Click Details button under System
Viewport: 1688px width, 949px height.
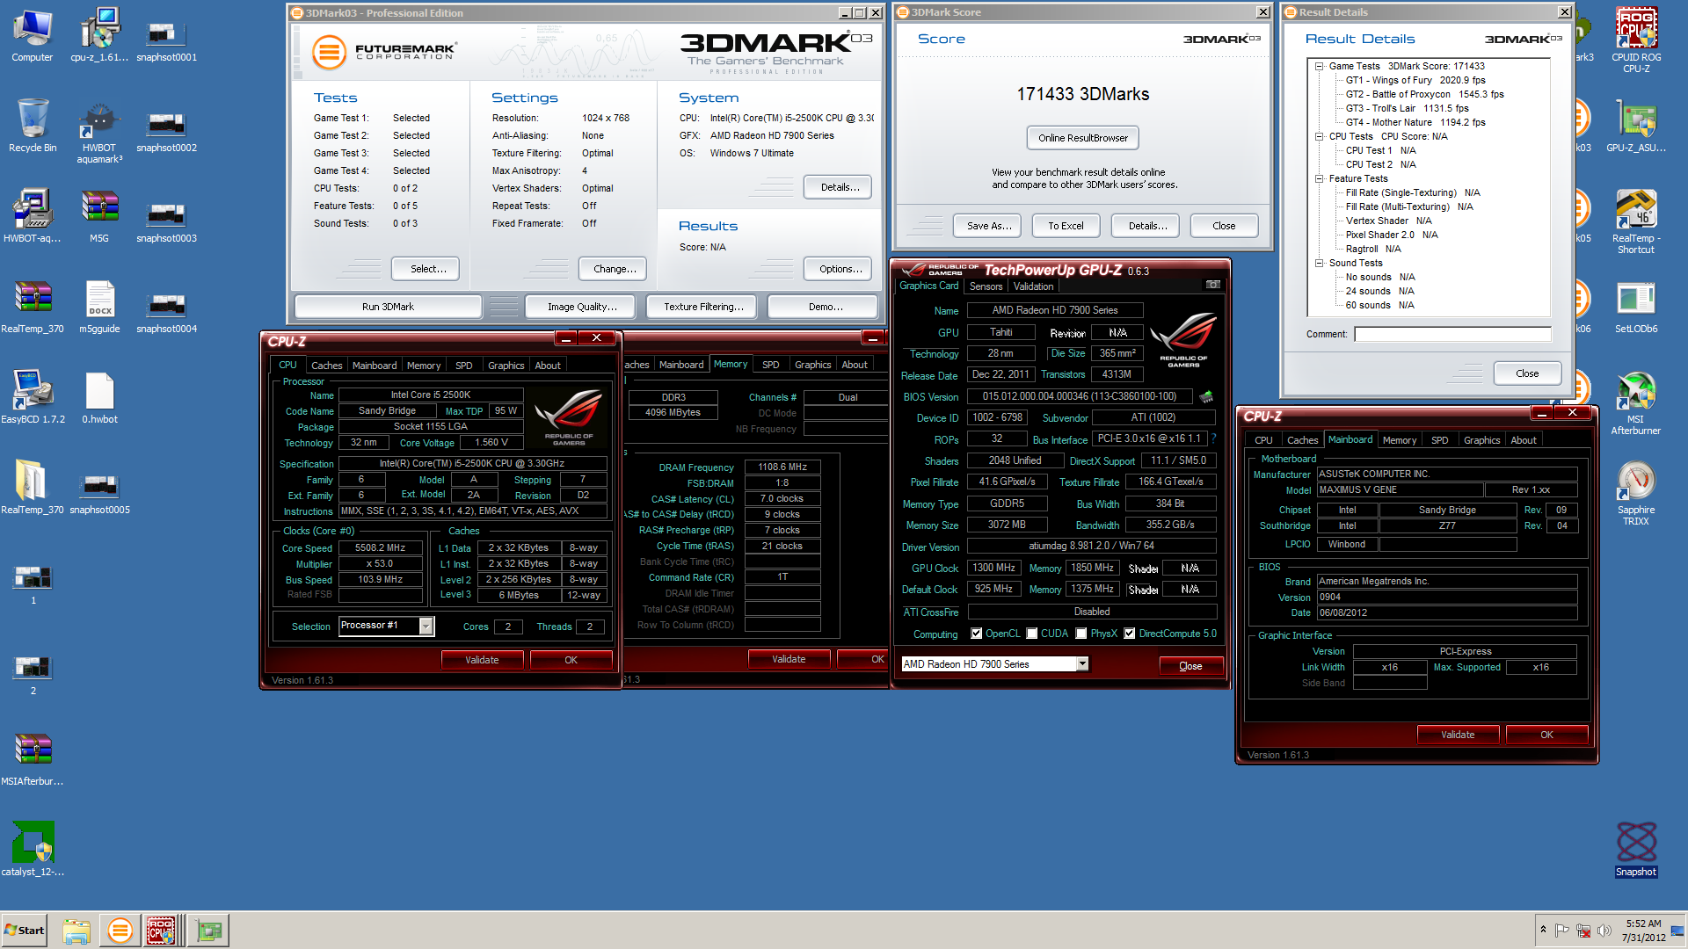[838, 187]
